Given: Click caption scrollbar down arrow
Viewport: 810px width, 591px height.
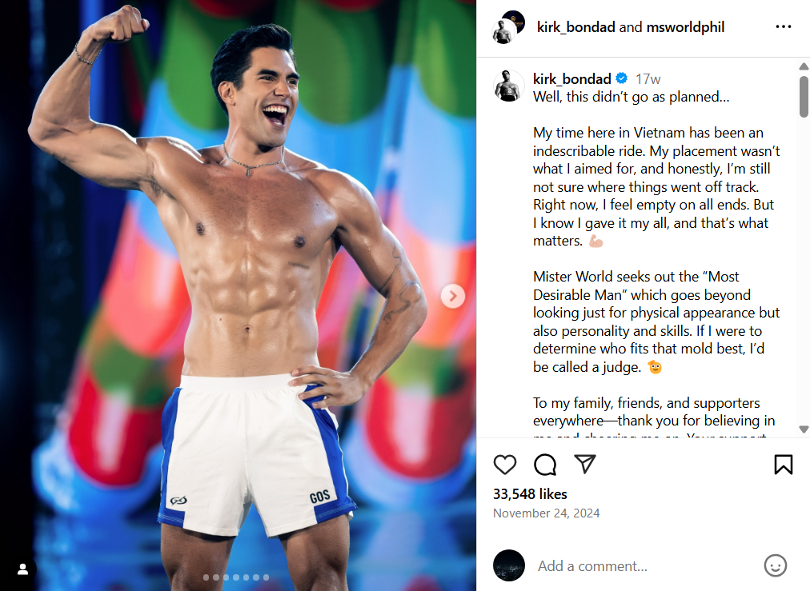Looking at the screenshot, I should 804,429.
